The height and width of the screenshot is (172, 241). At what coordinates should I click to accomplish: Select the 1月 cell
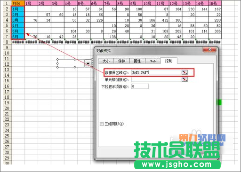click(x=18, y=9)
